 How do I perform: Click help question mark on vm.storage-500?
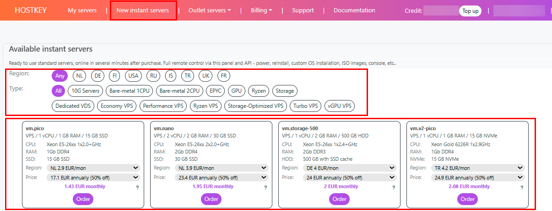(x=394, y=188)
